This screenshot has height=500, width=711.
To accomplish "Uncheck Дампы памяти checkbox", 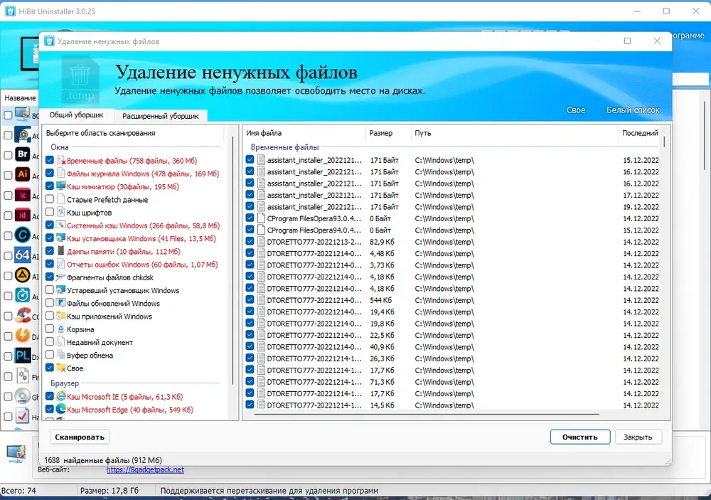I will [x=50, y=251].
